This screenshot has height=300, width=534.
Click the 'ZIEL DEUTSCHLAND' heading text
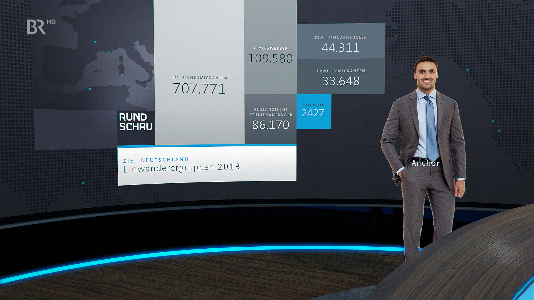pyautogui.click(x=156, y=160)
